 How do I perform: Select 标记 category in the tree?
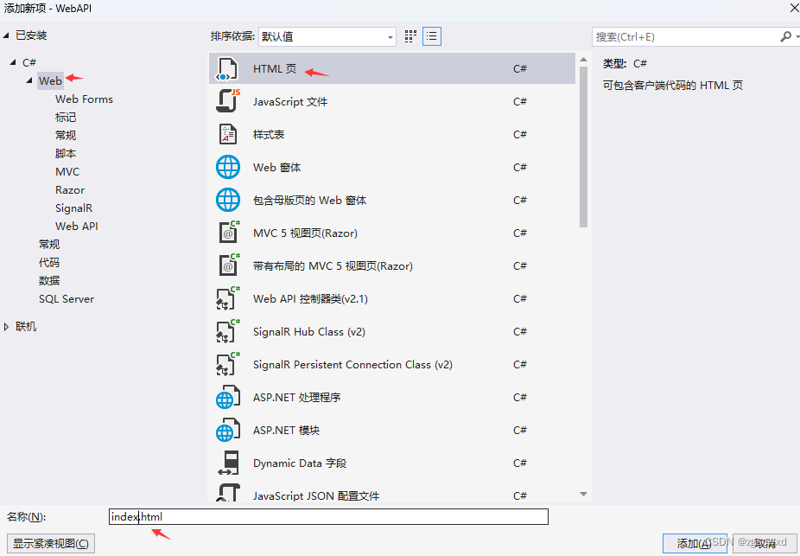[66, 118]
